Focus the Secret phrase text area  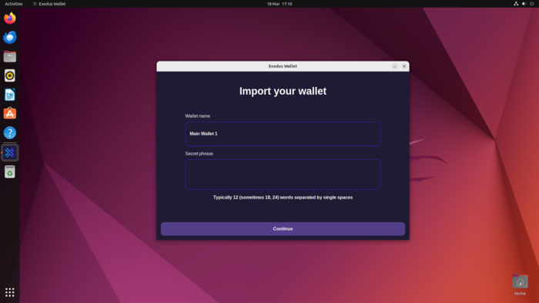(x=283, y=175)
